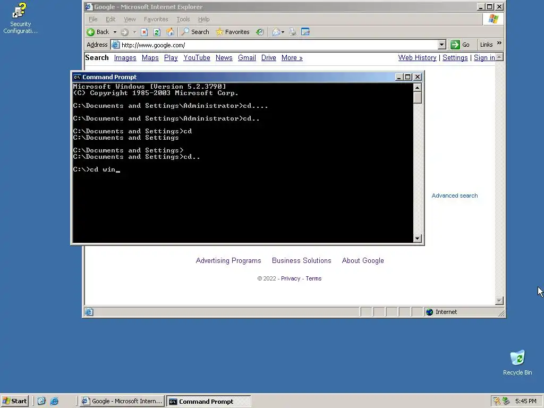
Task: Expand Links toolbar chevron
Action: 499,43
